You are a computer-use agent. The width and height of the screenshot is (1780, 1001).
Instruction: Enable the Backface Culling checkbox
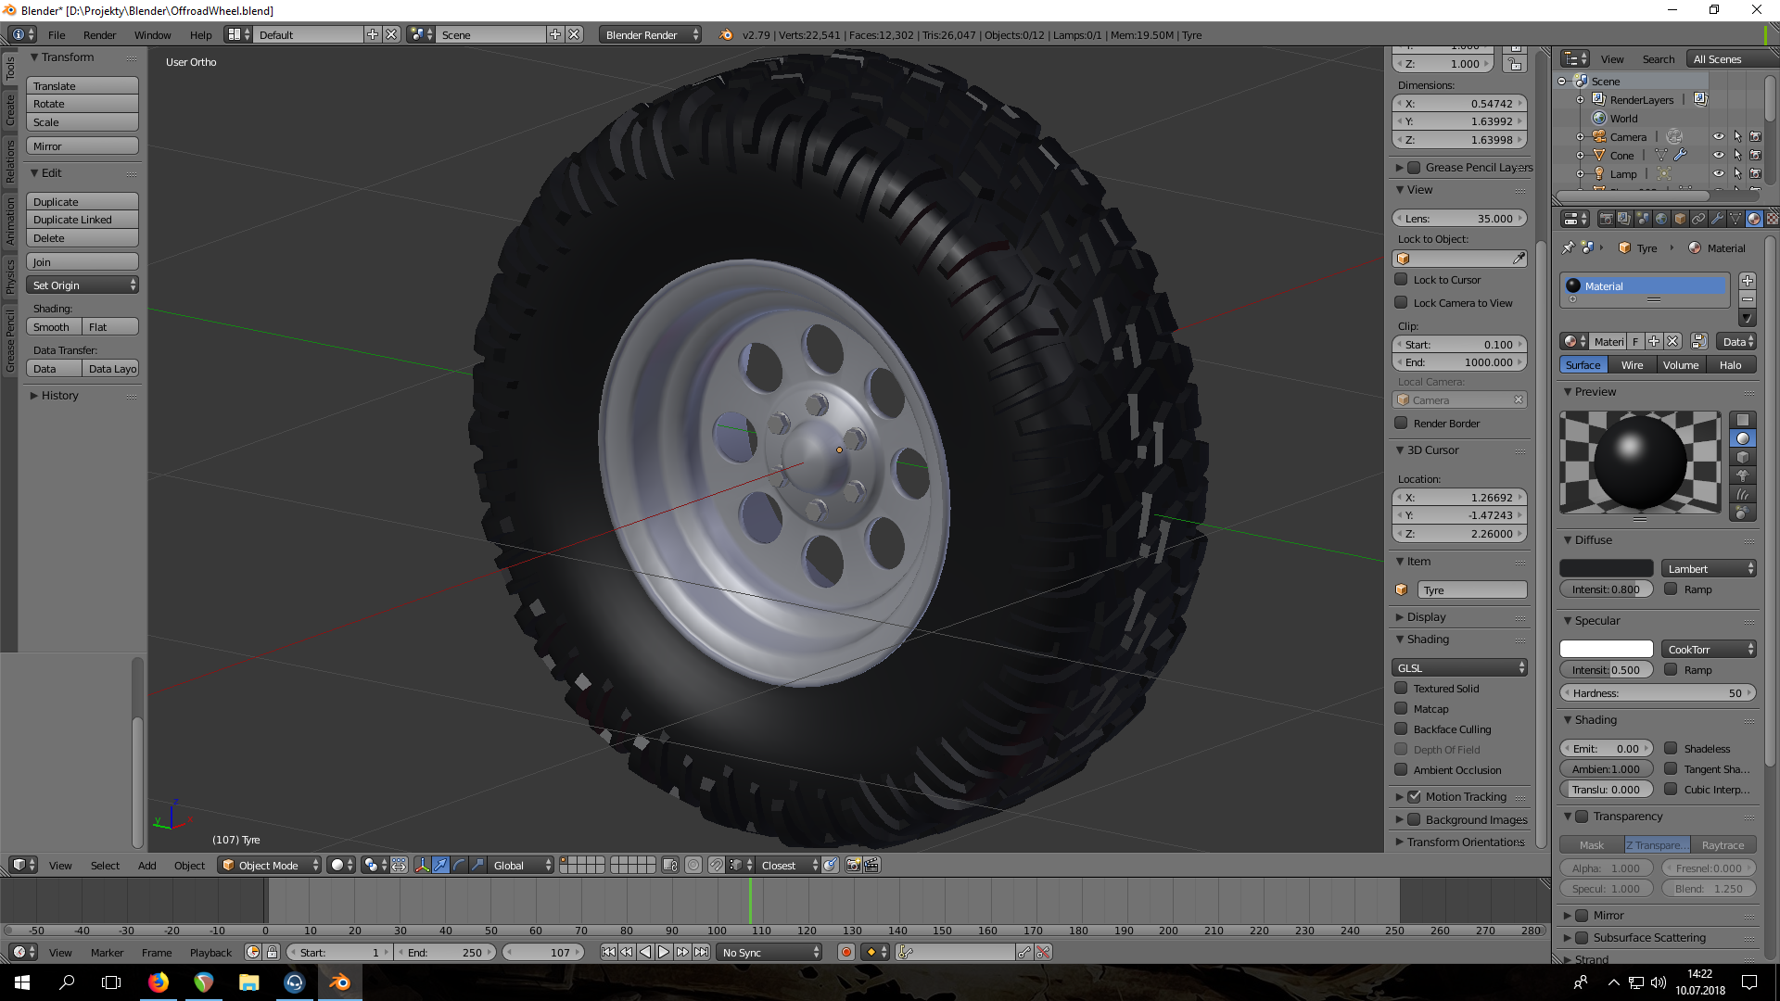coord(1401,729)
